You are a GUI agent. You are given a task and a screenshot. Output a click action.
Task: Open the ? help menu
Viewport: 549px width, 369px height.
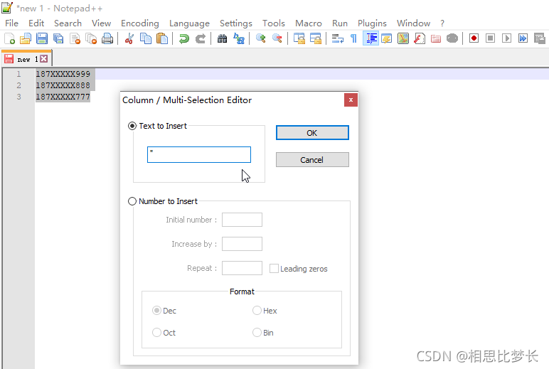(x=442, y=23)
